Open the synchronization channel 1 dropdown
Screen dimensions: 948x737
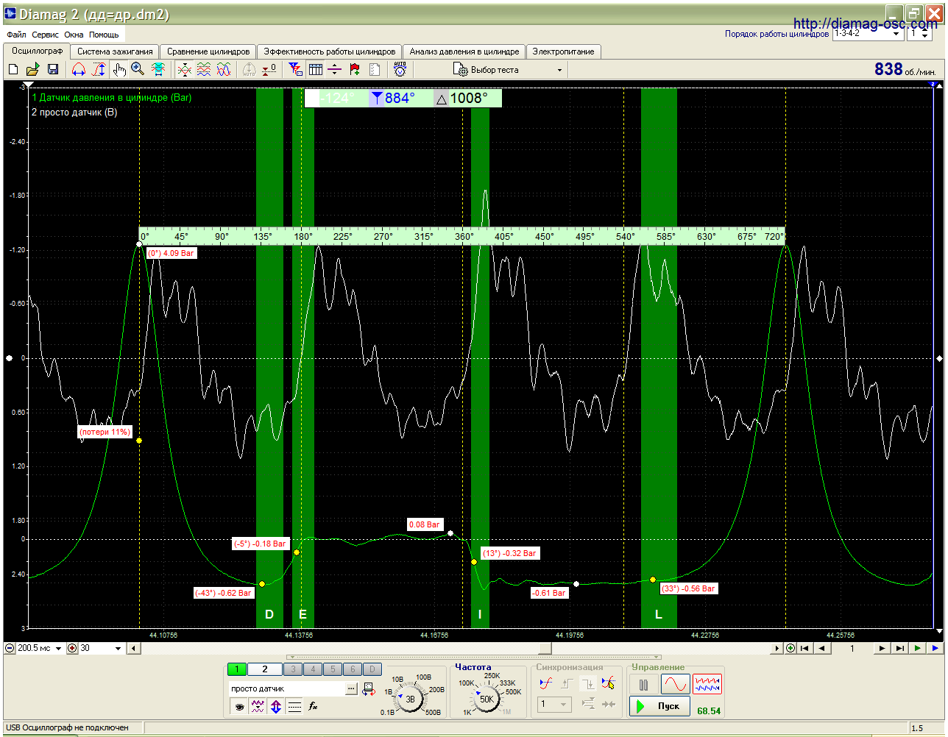point(554,705)
